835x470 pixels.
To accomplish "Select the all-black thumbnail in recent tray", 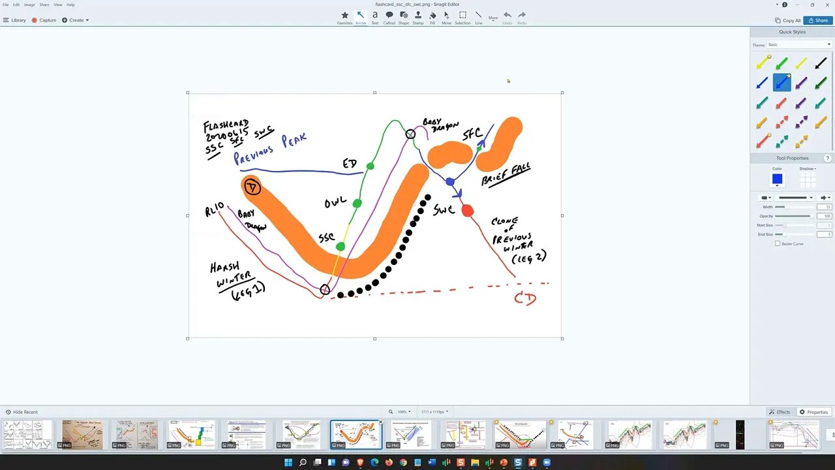I will pos(740,435).
